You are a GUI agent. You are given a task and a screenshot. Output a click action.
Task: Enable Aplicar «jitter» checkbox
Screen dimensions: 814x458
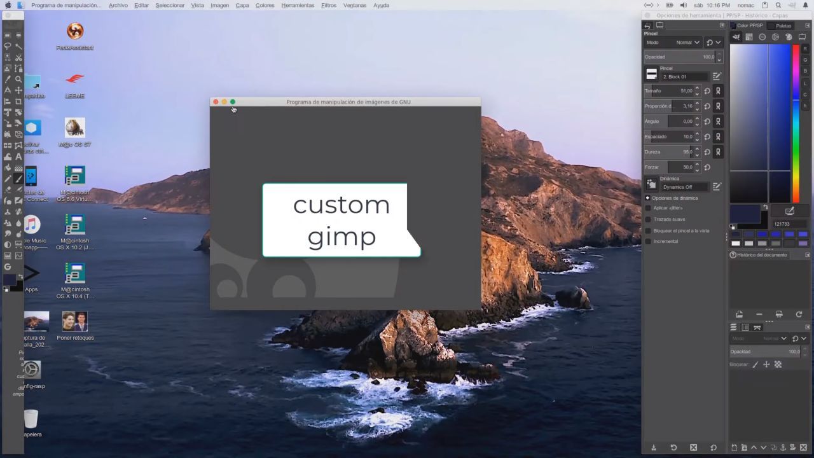(x=648, y=208)
